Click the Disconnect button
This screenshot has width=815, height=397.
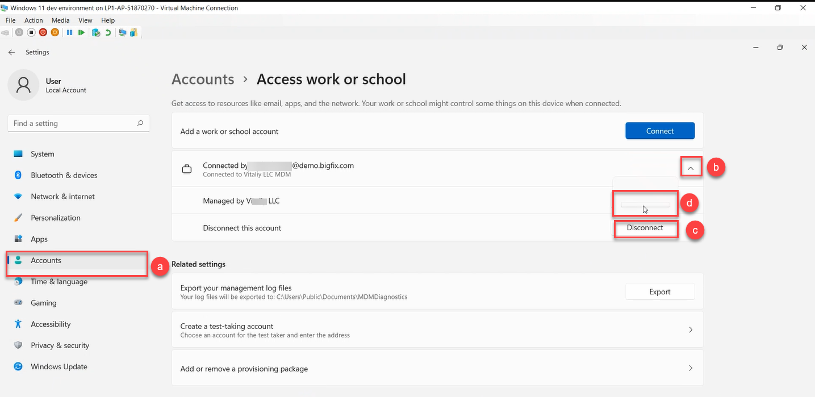click(645, 228)
